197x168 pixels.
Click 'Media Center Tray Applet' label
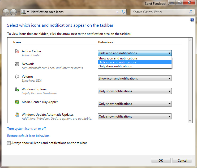pos(40,102)
